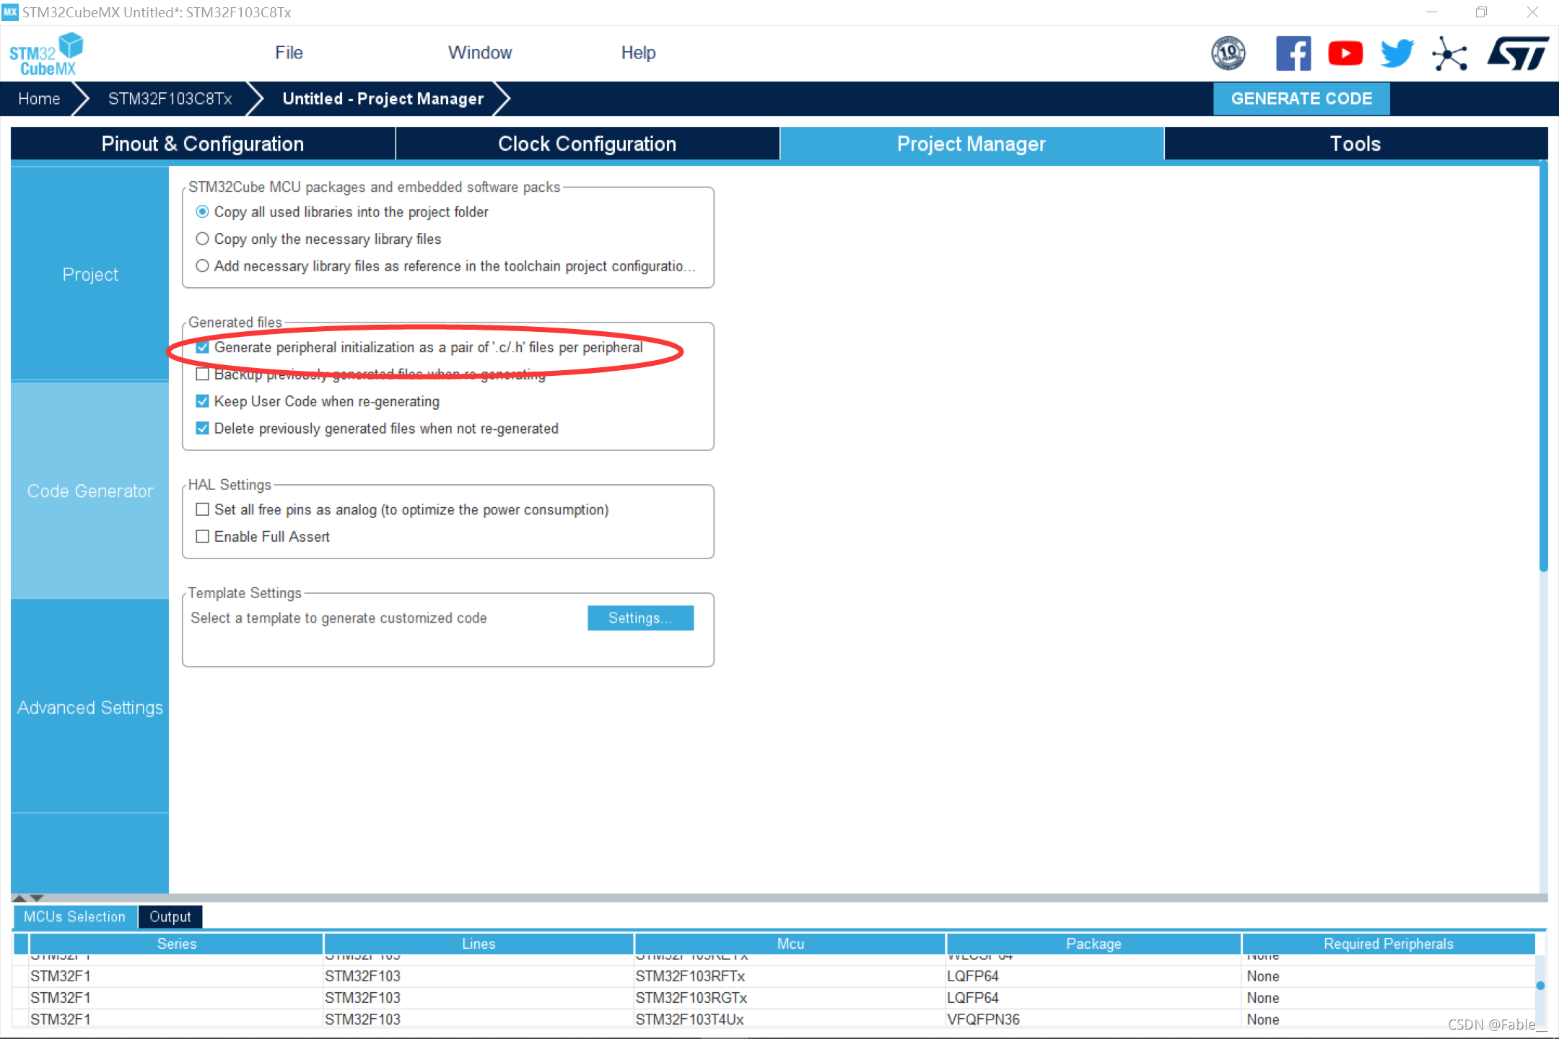The image size is (1559, 1039).
Task: Select Copy only the necessary library files
Action: [203, 239]
